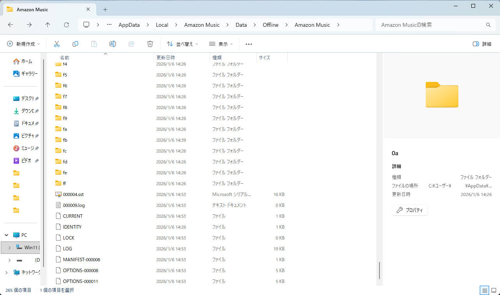The image size is (500, 295).
Task: Collapse the PC tree node
Action: (6, 235)
